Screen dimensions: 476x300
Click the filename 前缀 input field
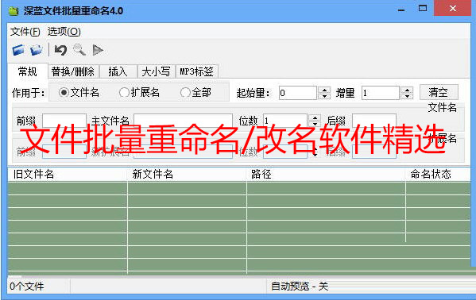pyautogui.click(x=64, y=121)
